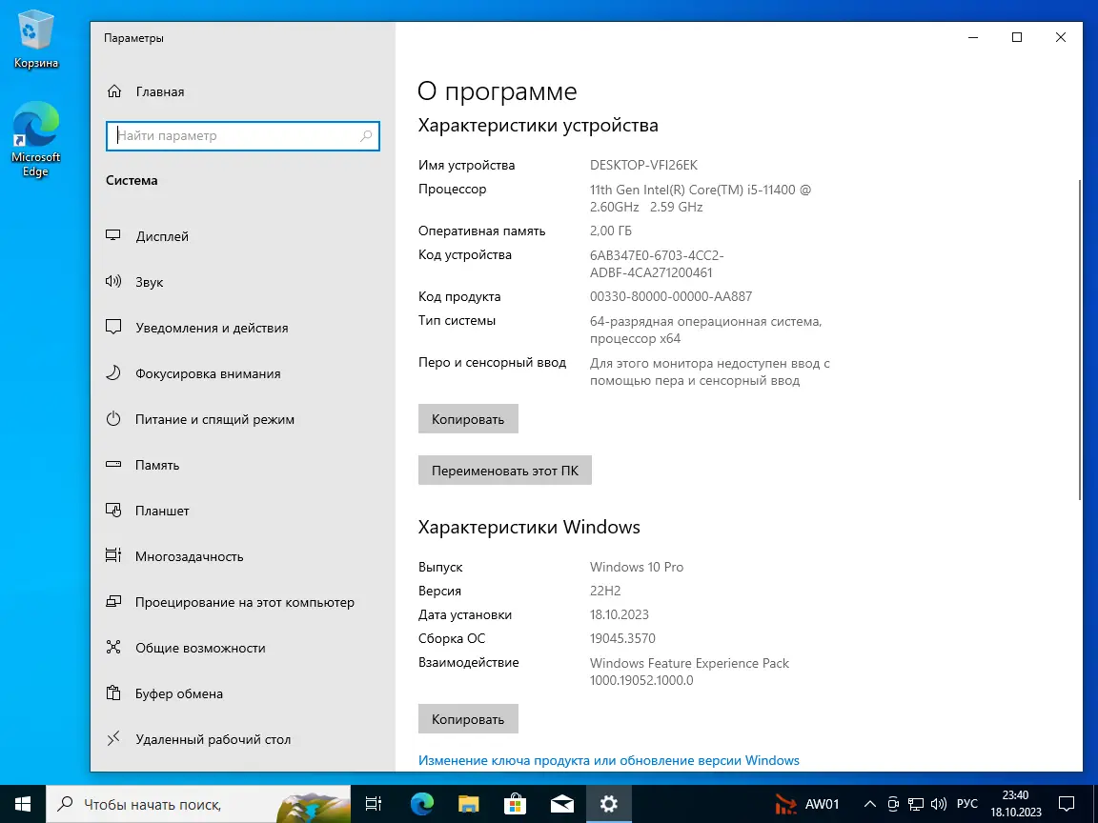Open Питание и спящий режим
Screen dimensions: 1098x823
199,419
